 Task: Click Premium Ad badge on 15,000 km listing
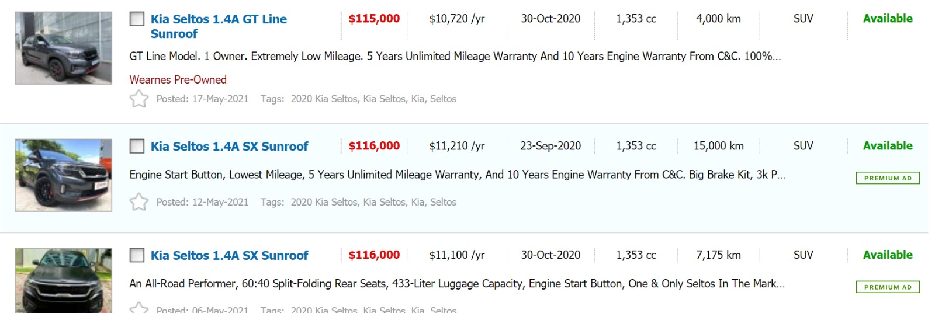[x=887, y=178]
